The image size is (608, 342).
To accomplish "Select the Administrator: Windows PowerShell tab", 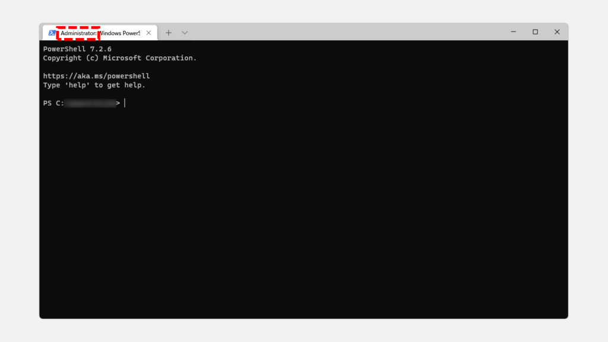I will coord(100,33).
